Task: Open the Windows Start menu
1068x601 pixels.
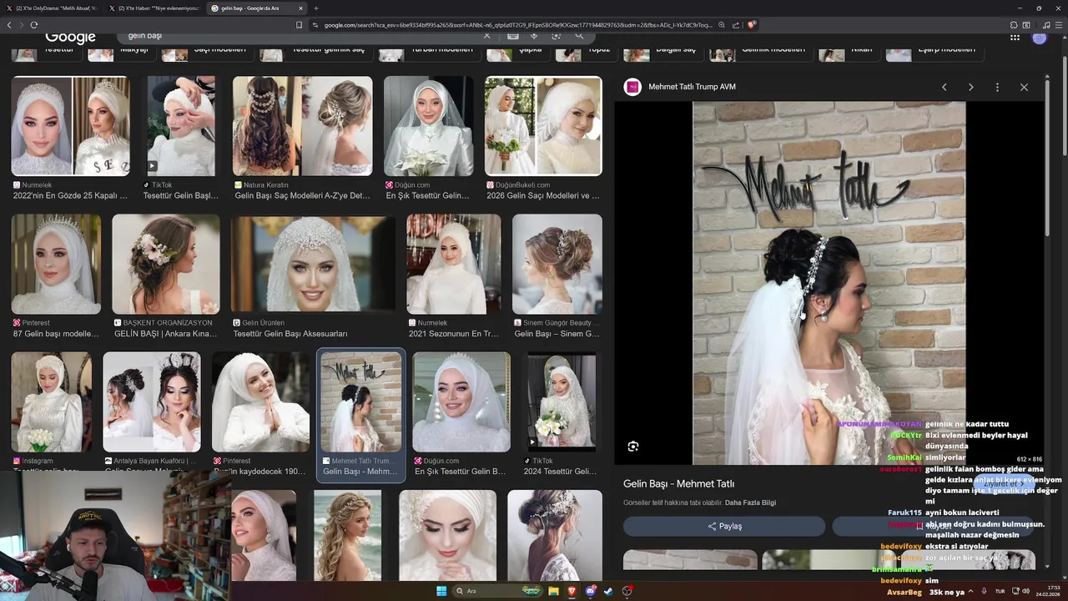Action: tap(441, 591)
